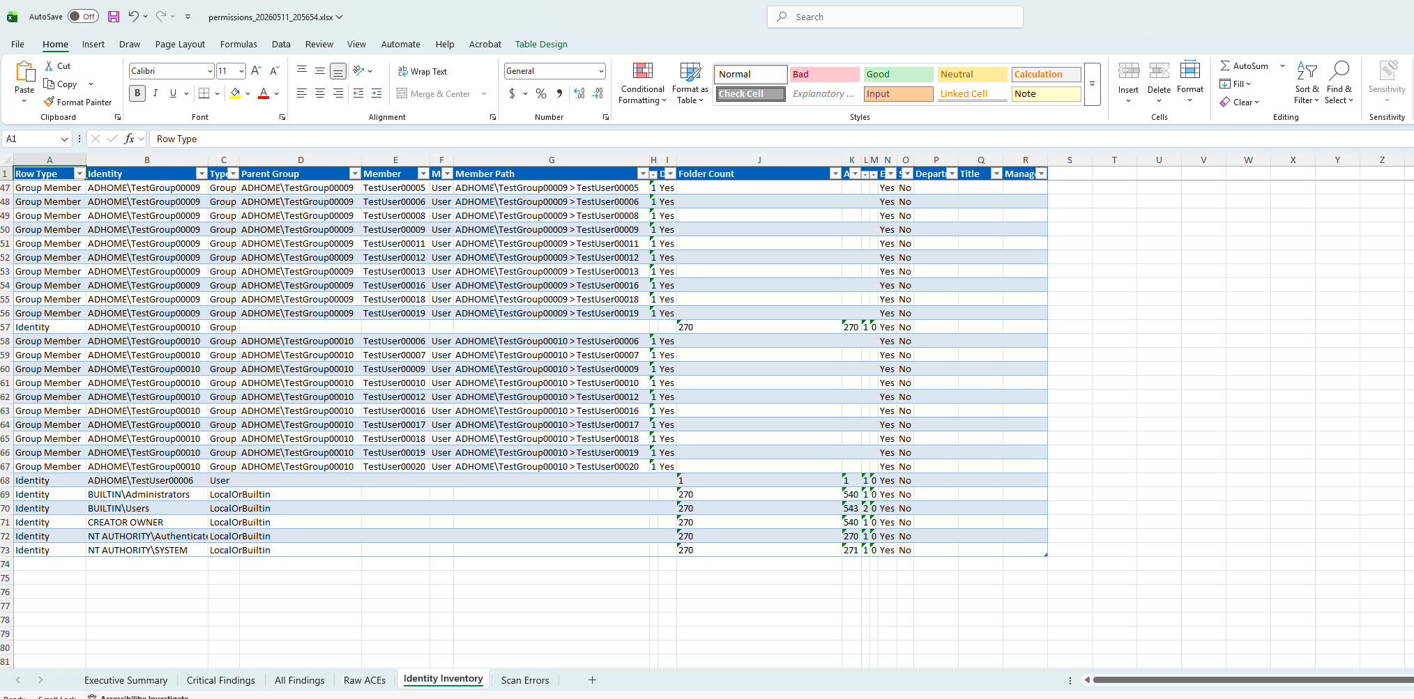Open the Folder Count filter dropdown
The height and width of the screenshot is (699, 1414).
(x=835, y=174)
